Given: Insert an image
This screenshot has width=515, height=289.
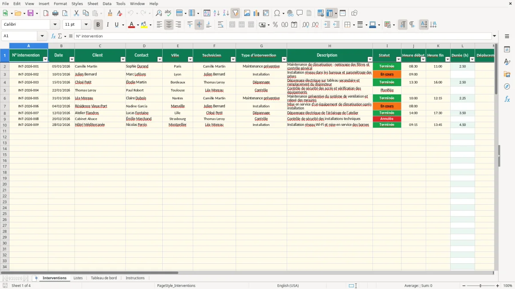Looking at the screenshot, I should [247, 13].
